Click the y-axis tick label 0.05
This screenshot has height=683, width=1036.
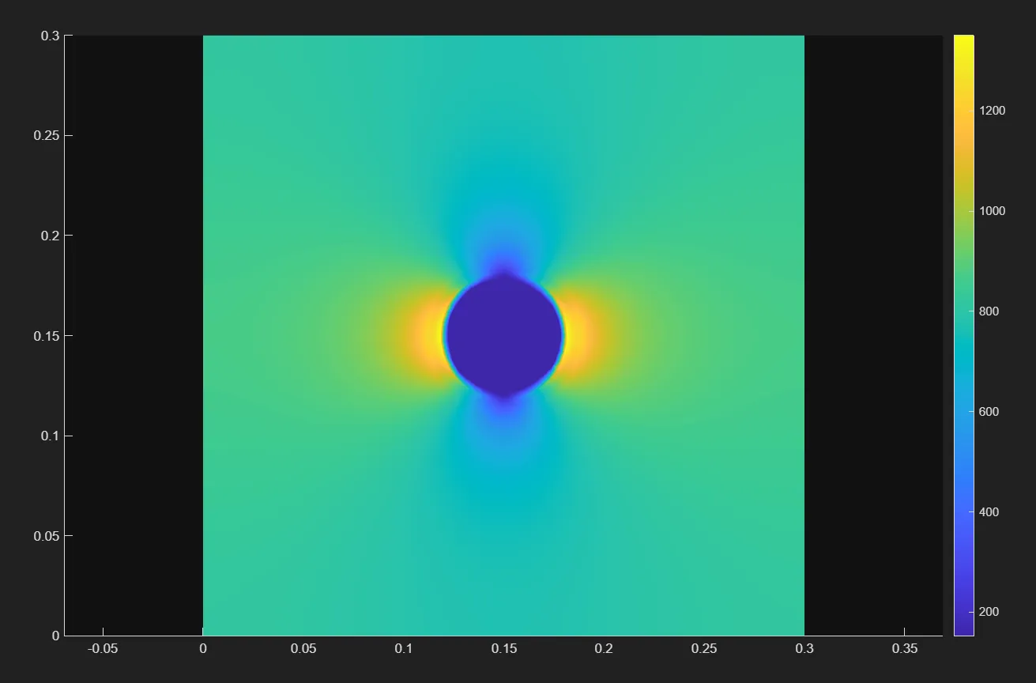[46, 536]
